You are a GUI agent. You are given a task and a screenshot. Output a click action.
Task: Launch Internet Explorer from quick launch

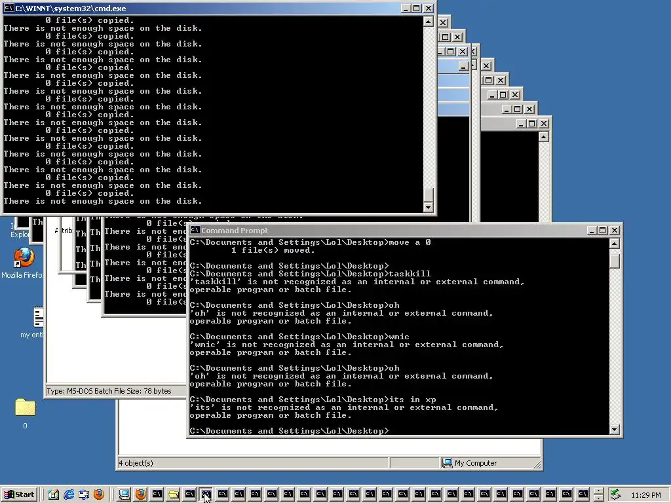click(68, 494)
